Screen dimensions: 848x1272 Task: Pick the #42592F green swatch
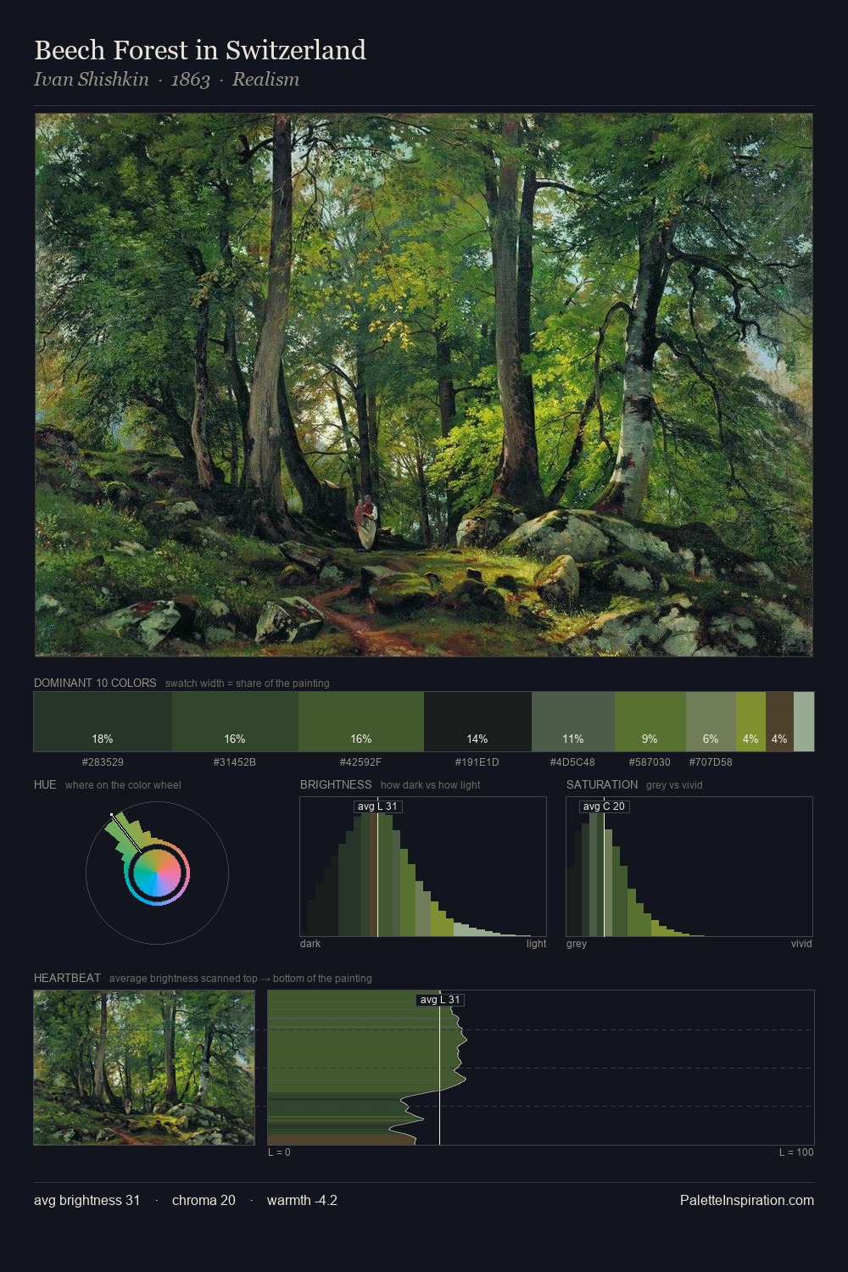click(360, 722)
